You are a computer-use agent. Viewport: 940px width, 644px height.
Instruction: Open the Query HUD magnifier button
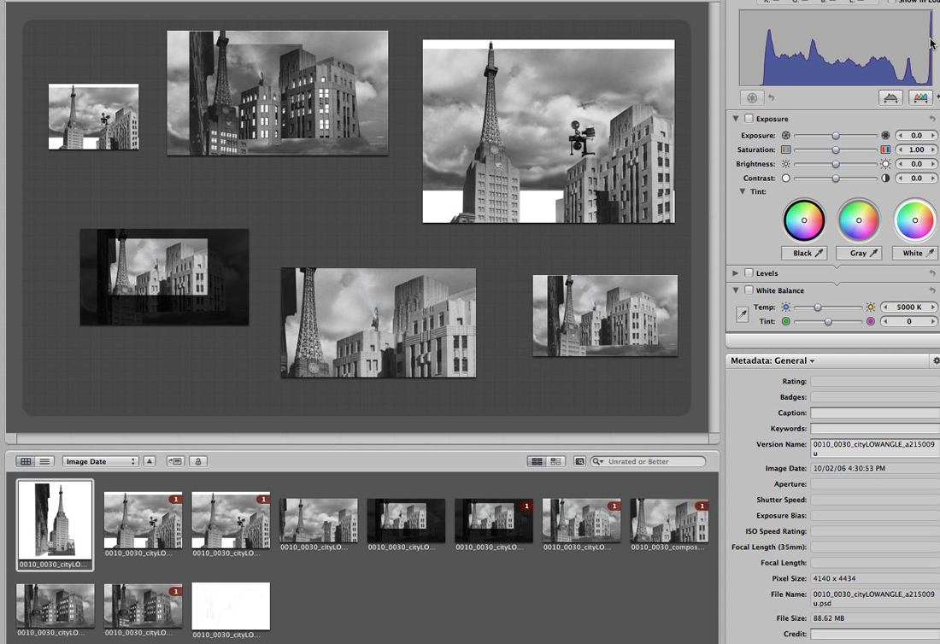[579, 461]
